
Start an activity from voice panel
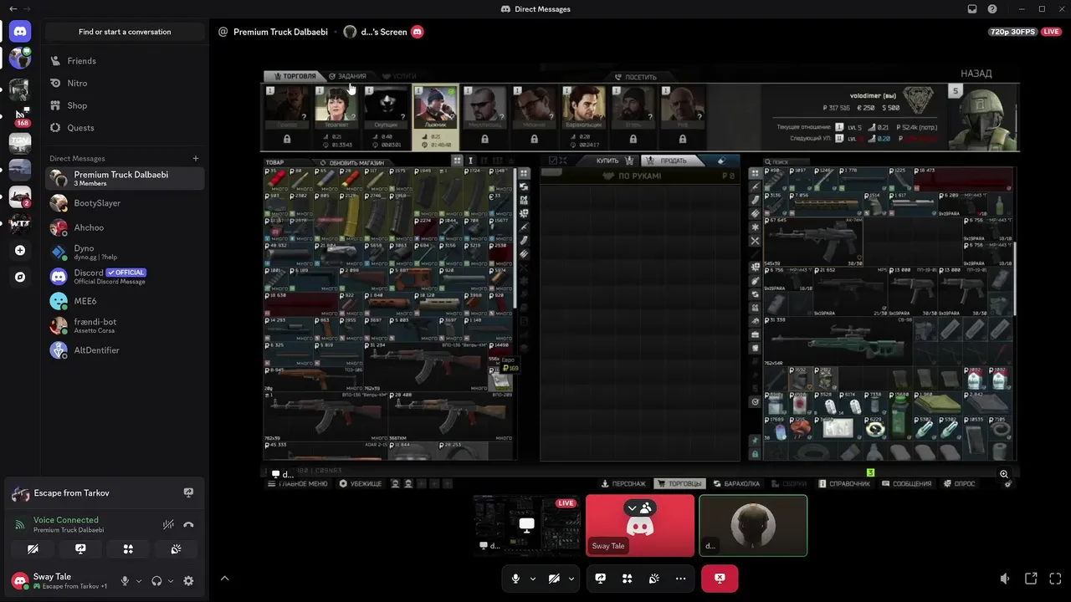[x=128, y=549]
